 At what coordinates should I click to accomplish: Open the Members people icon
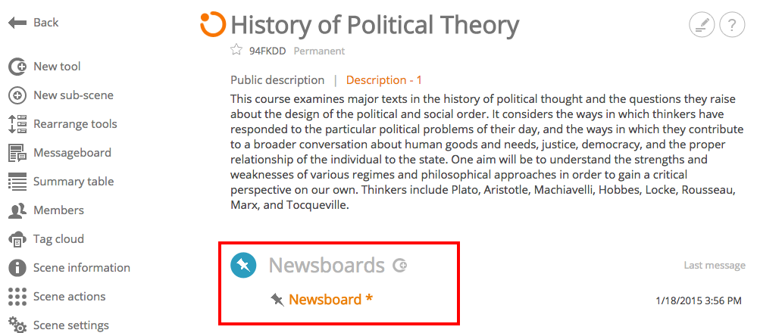pyautogui.click(x=17, y=210)
